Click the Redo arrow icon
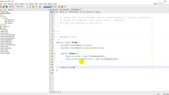This screenshot has height=95, width=169. pos(13,7)
